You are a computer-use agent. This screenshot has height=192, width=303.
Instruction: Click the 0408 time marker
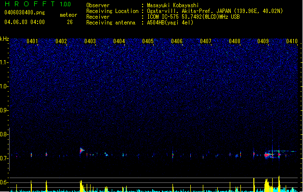pos(235,41)
